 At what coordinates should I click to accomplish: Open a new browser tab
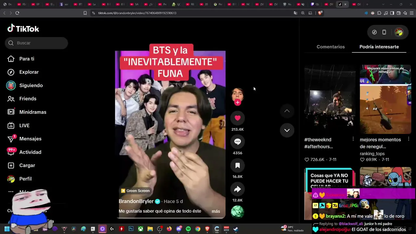(x=367, y=4)
